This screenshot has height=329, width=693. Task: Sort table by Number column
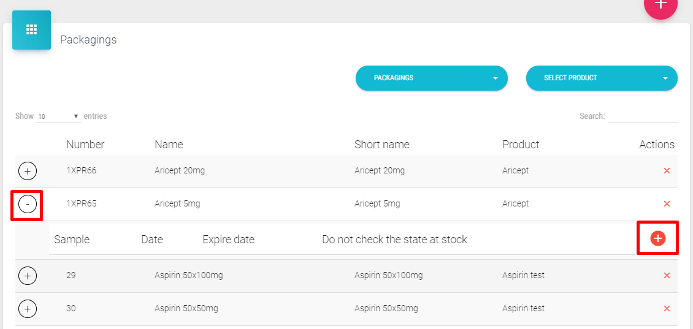click(x=85, y=145)
